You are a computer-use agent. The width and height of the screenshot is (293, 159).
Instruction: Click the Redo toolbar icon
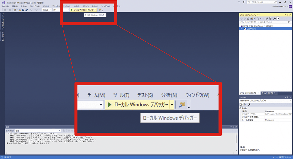[x=36, y=10]
